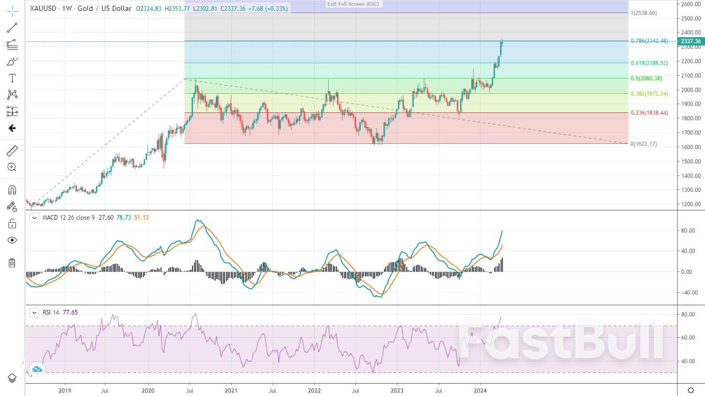Collapse the RSI indicator legend
The height and width of the screenshot is (396, 705).
[x=34, y=312]
